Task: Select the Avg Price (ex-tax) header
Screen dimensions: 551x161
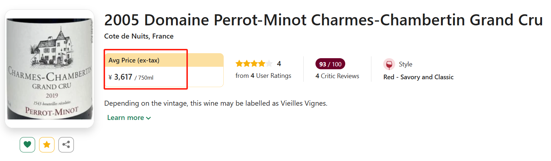Action: click(x=134, y=60)
